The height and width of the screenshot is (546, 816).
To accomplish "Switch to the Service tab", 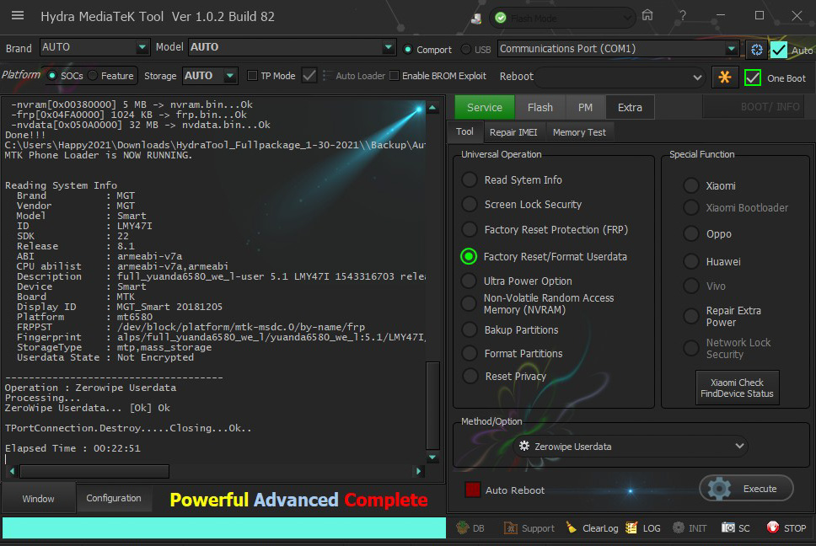I will pos(485,108).
